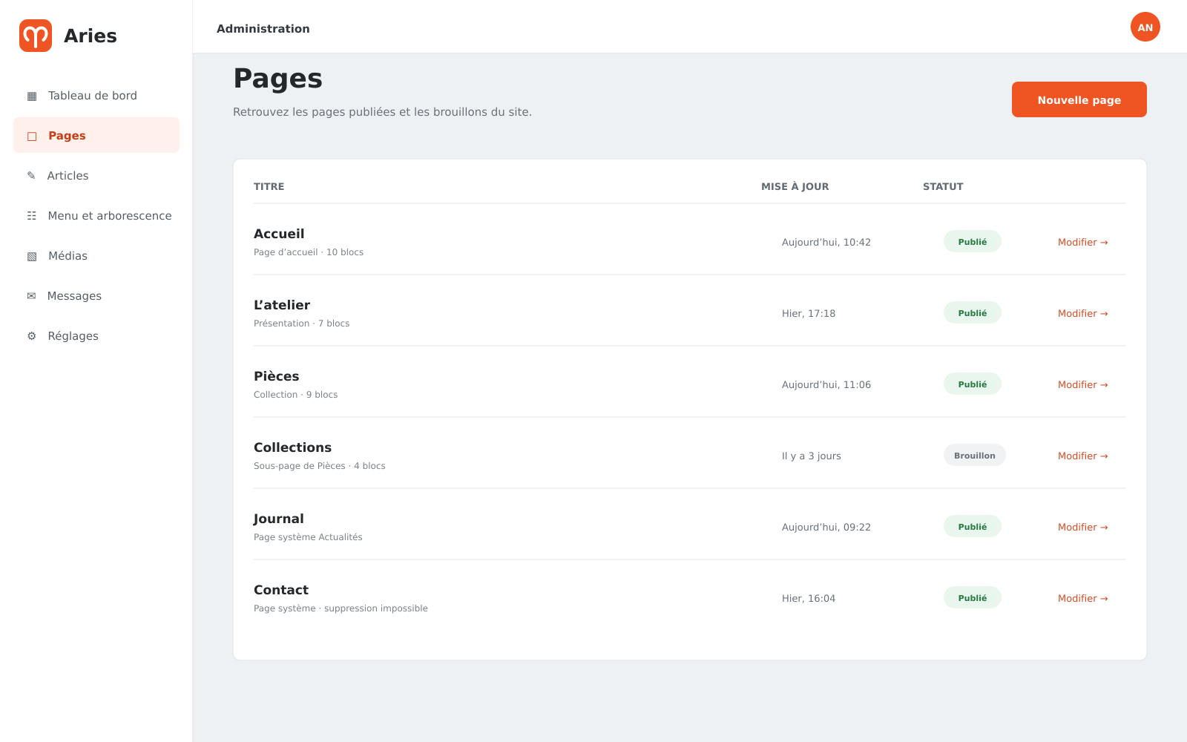
Task: Click the Brouillon status badge on Collections
Action: [975, 455]
